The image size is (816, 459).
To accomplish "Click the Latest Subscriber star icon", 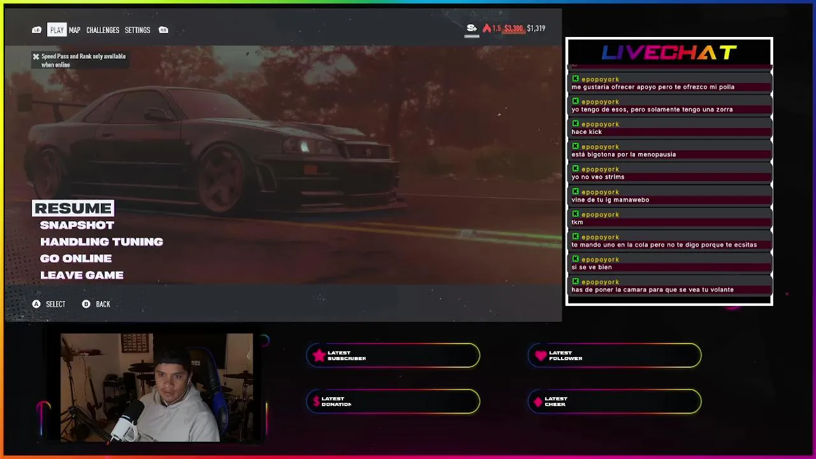I will (x=319, y=356).
